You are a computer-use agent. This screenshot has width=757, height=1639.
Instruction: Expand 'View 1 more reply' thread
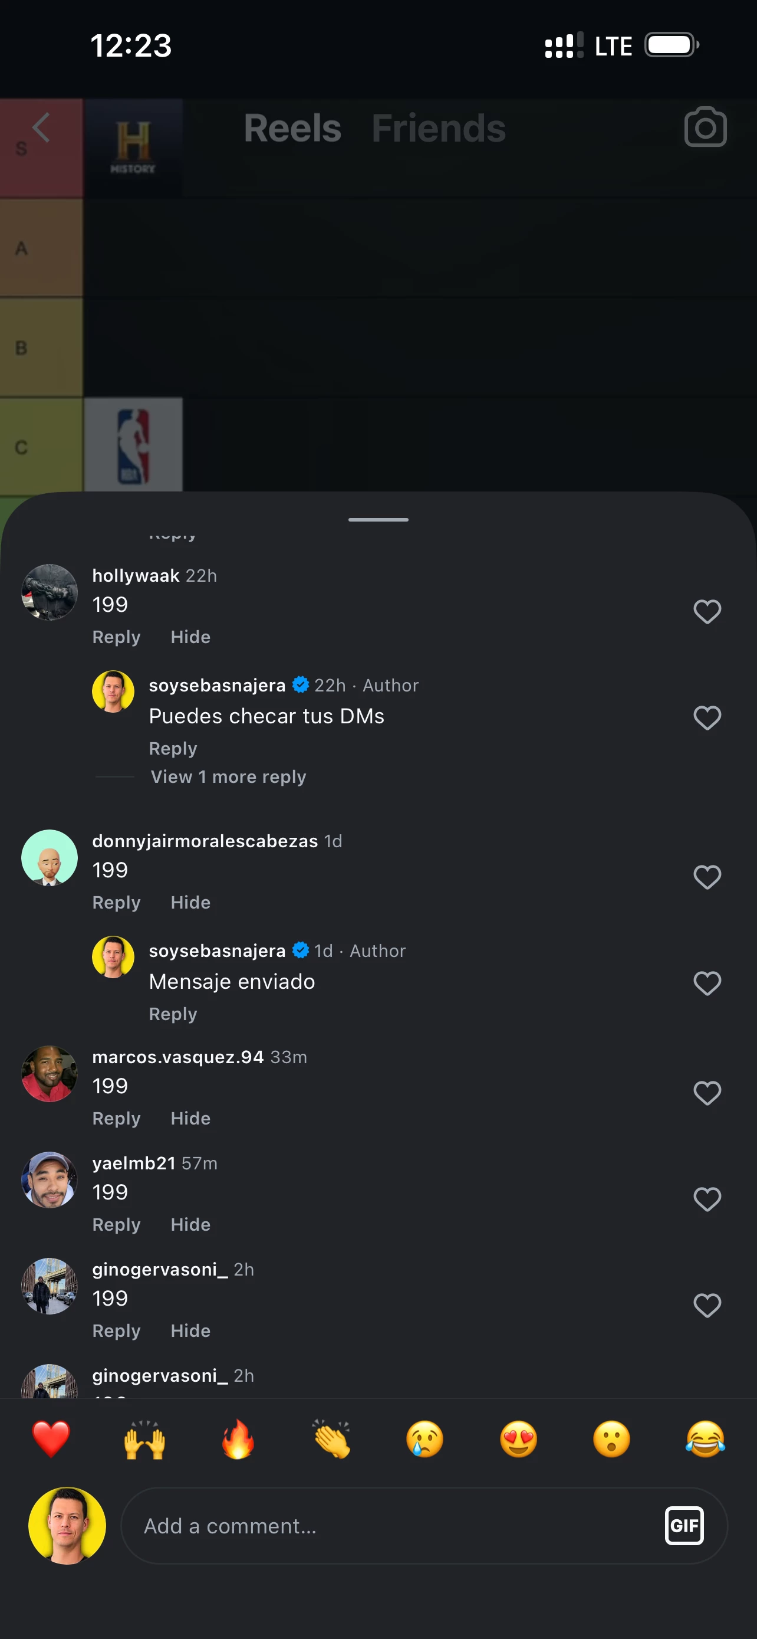pos(228,777)
